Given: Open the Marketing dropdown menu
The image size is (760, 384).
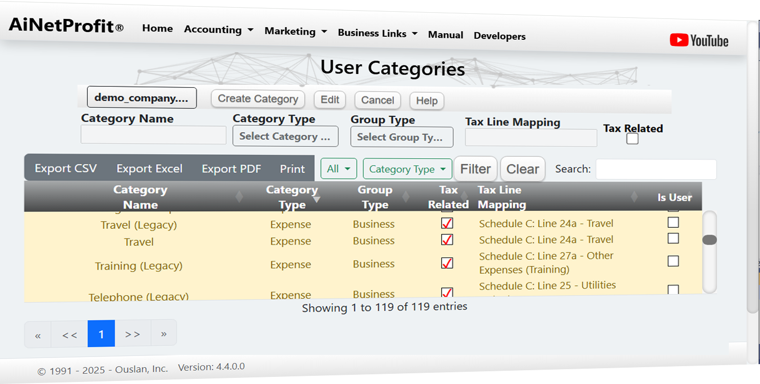Looking at the screenshot, I should coord(296,31).
